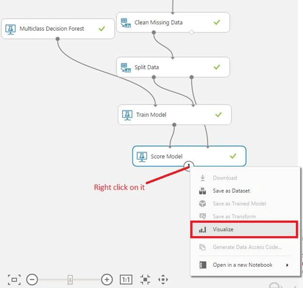Click the Multiclass Decision Forest flask icon
This screenshot has height=288, width=303.
pos(10,29)
